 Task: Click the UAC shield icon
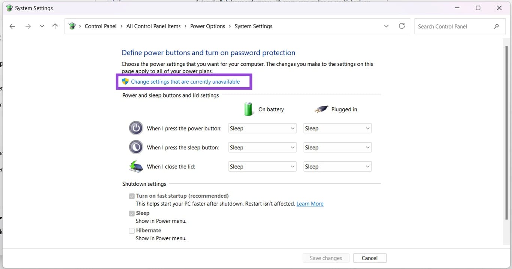pyautogui.click(x=125, y=81)
